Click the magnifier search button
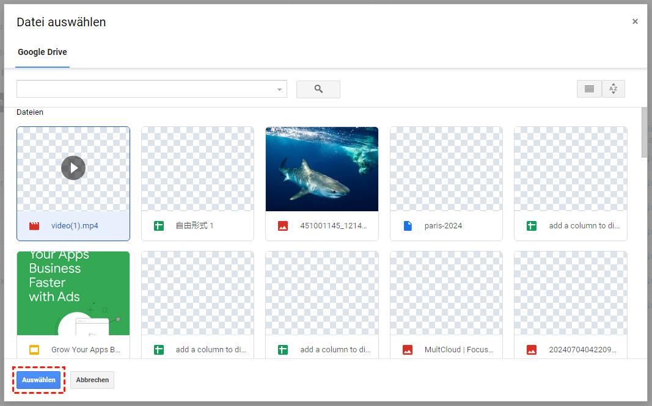 tap(318, 89)
